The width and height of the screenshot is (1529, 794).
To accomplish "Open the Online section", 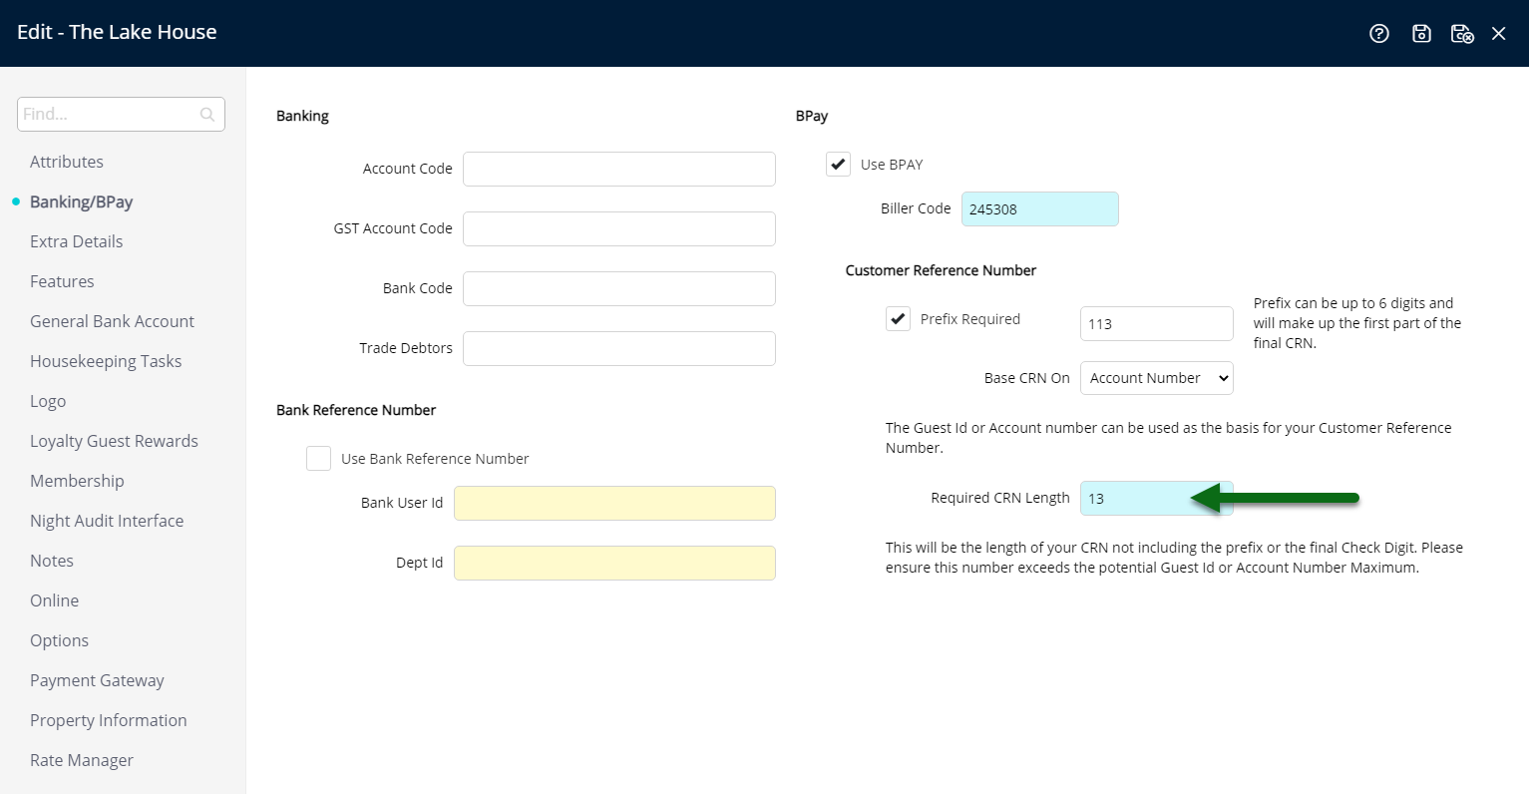I will [x=54, y=600].
